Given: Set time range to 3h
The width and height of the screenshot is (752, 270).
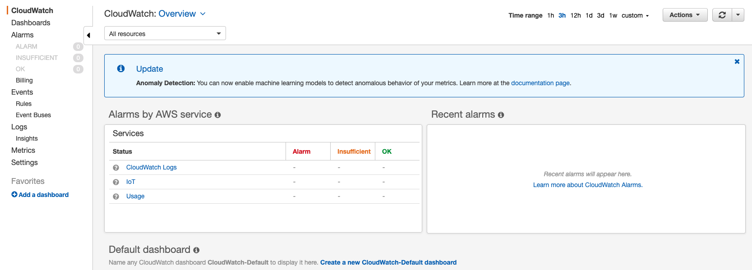Looking at the screenshot, I should coord(562,15).
